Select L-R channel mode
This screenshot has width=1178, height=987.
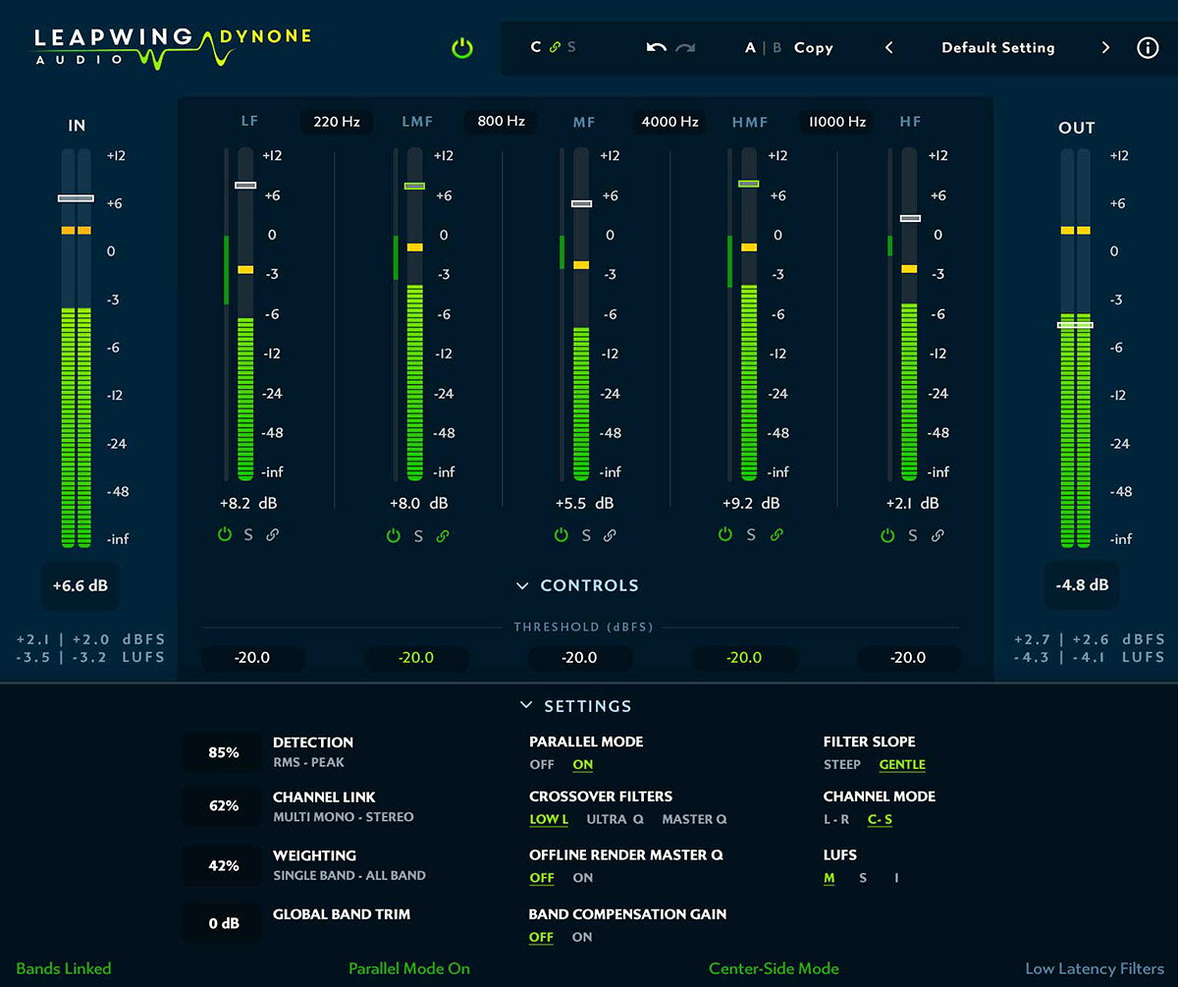(836, 820)
